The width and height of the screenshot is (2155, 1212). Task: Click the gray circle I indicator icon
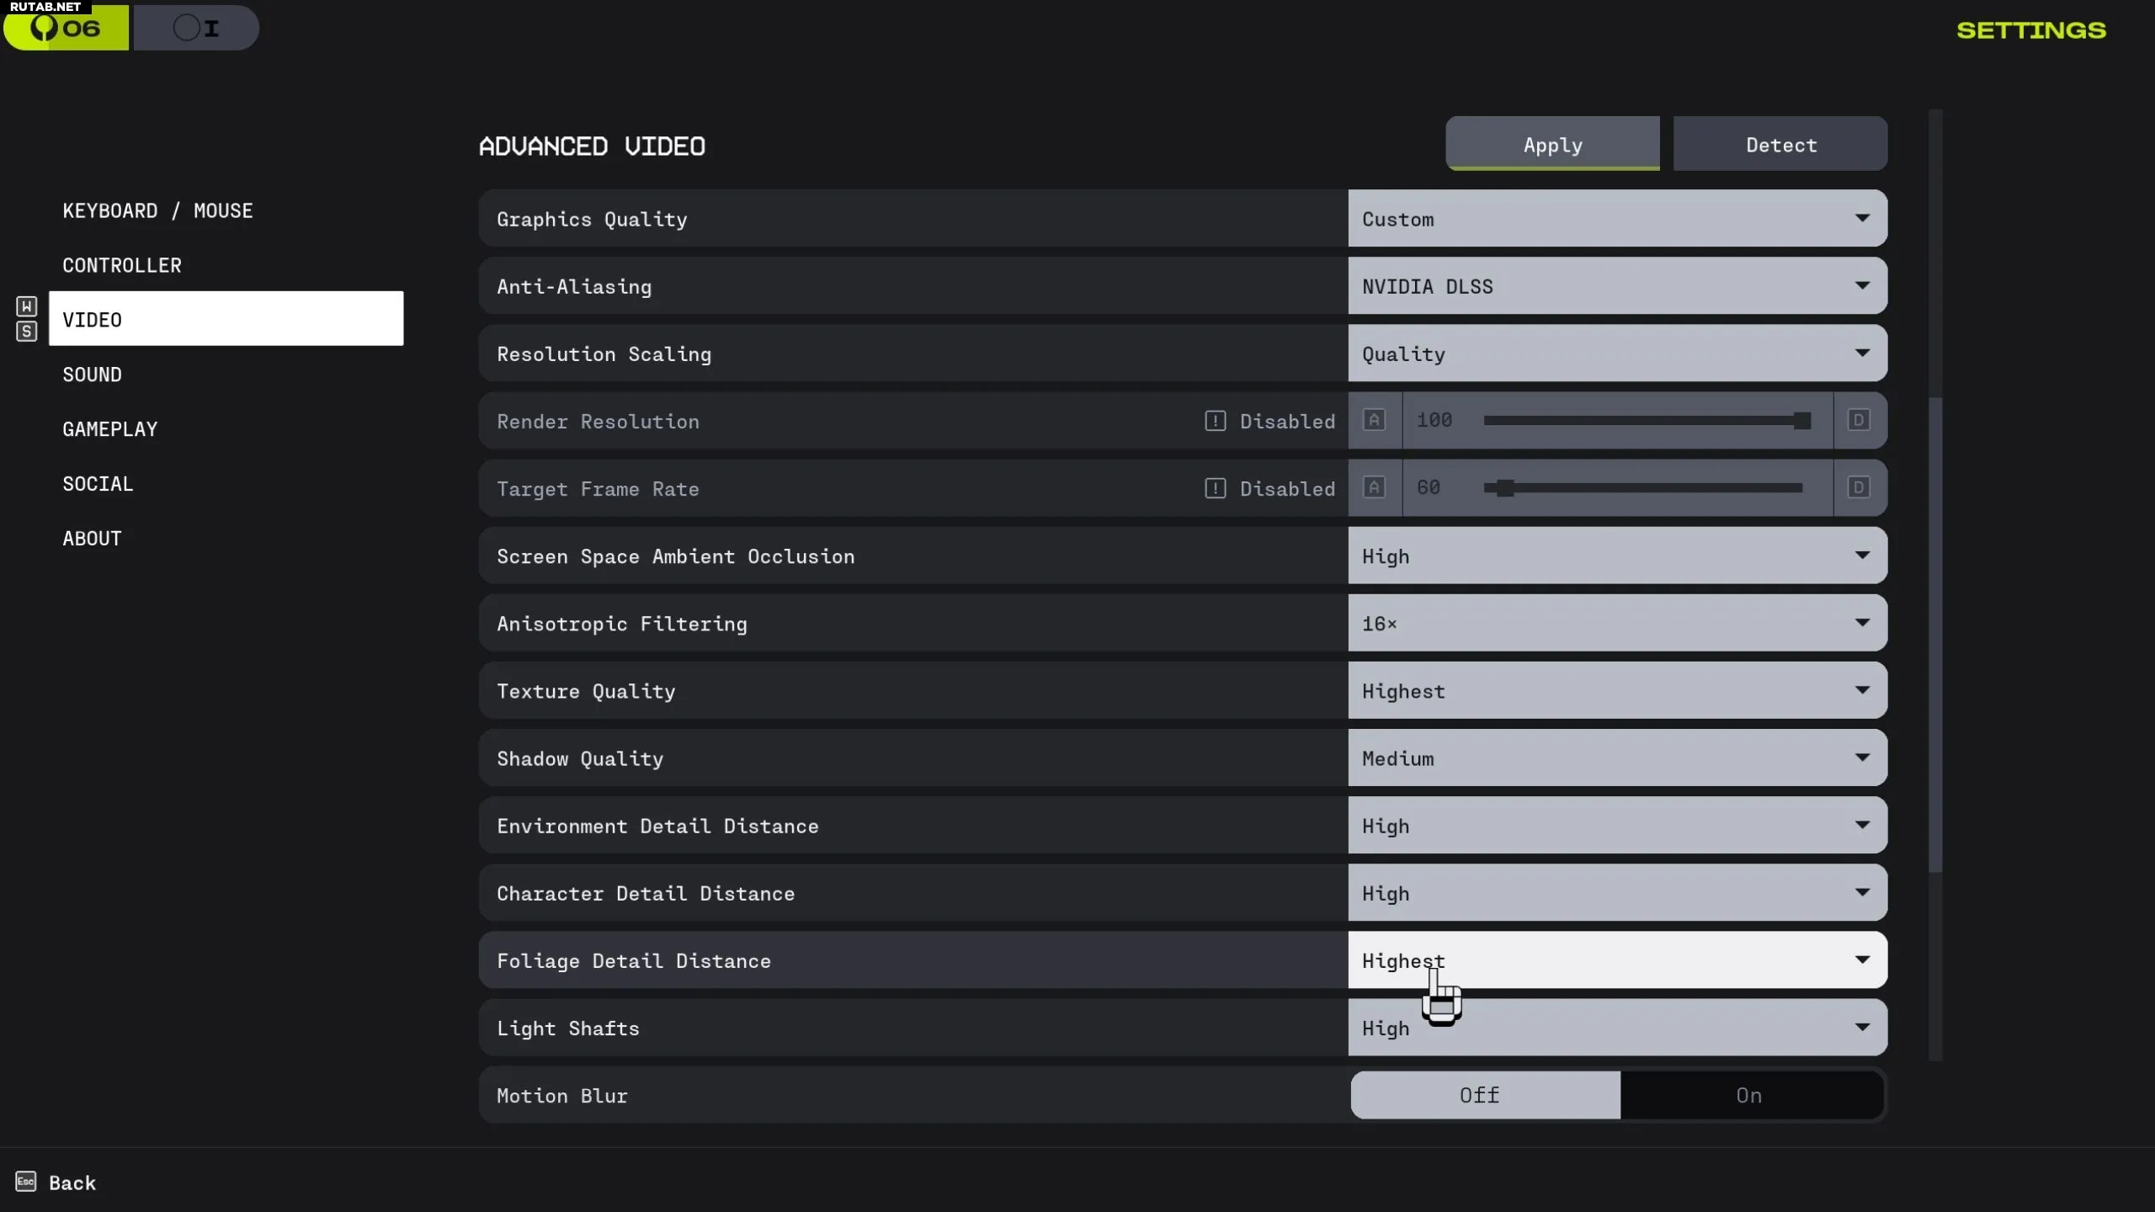coord(195,28)
